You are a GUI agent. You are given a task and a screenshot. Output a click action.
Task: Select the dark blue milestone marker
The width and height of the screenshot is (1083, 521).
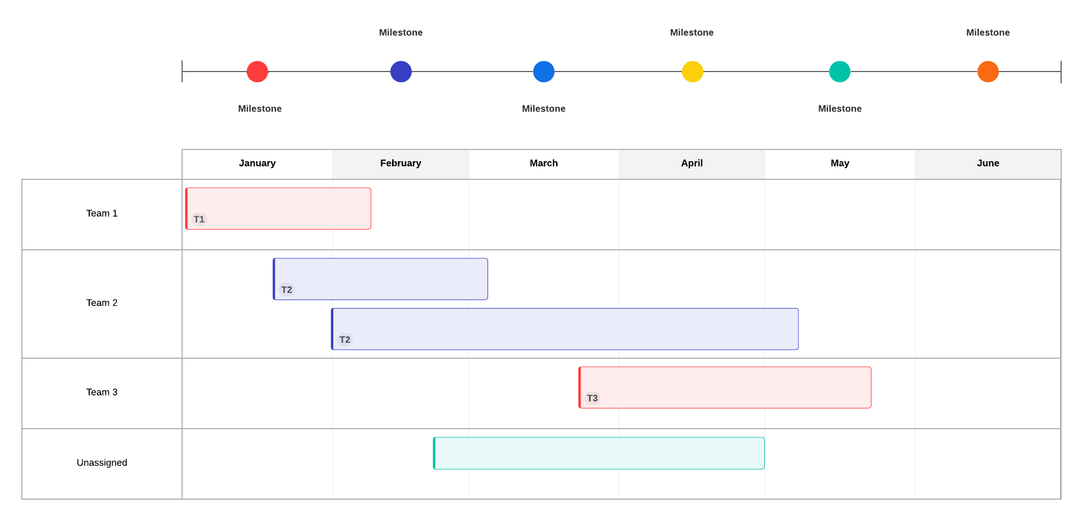tap(401, 72)
